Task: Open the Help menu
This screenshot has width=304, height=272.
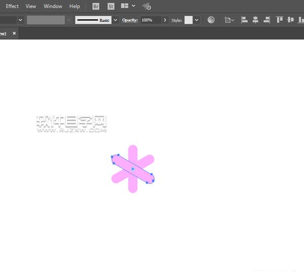Action: pos(74,7)
